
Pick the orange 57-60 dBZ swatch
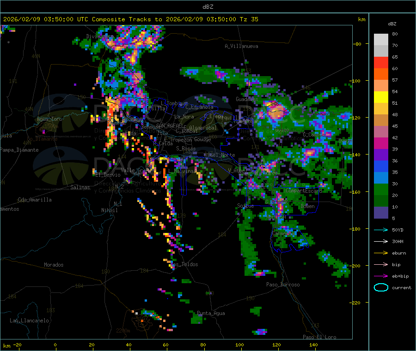coord(381,74)
